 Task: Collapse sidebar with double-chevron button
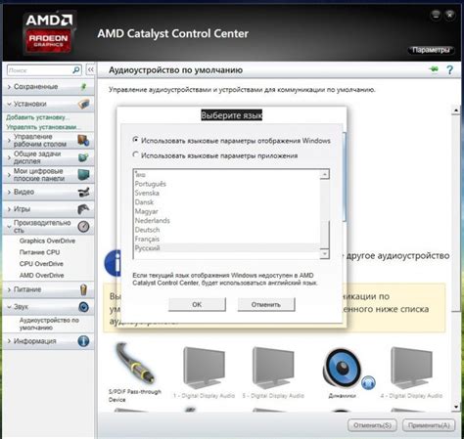90,69
